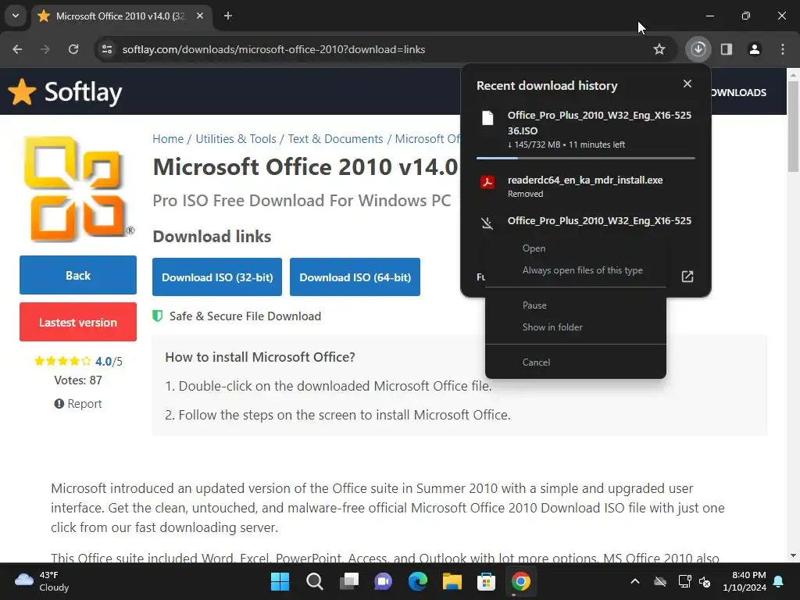Viewport: 800px width, 600px height.
Task: Click OneDrive cloud tray icon
Action: (x=660, y=581)
